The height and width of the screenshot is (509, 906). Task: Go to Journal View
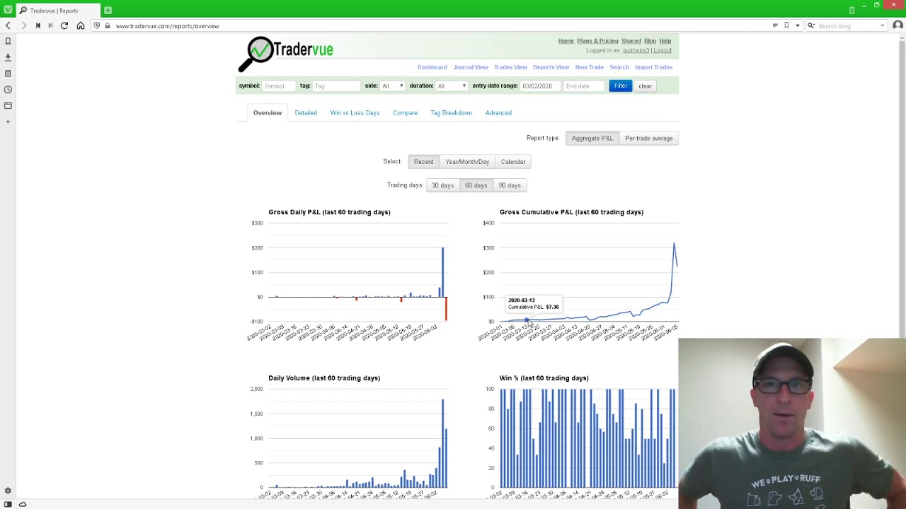[x=471, y=67]
